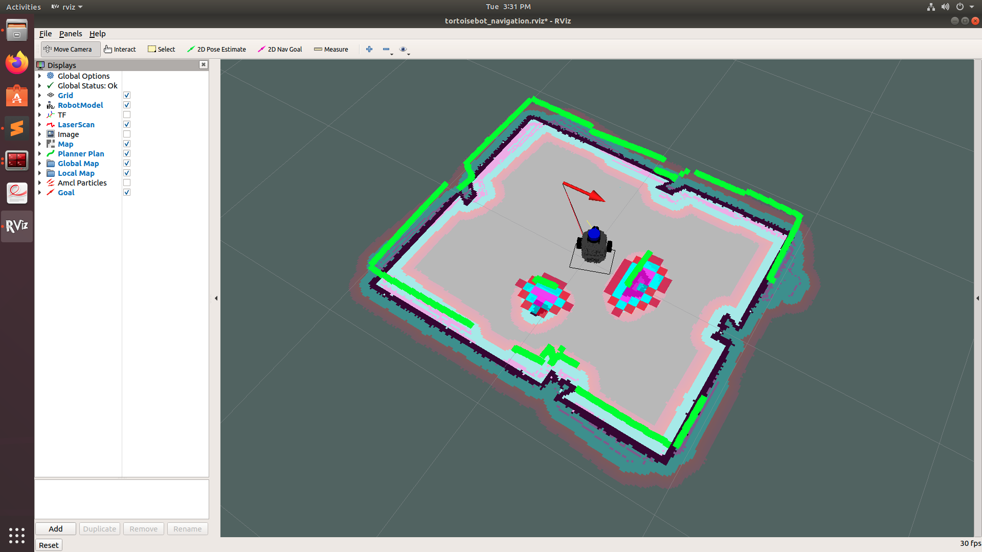
Task: Toggle LaserScan visibility checkbox
Action: pyautogui.click(x=127, y=124)
